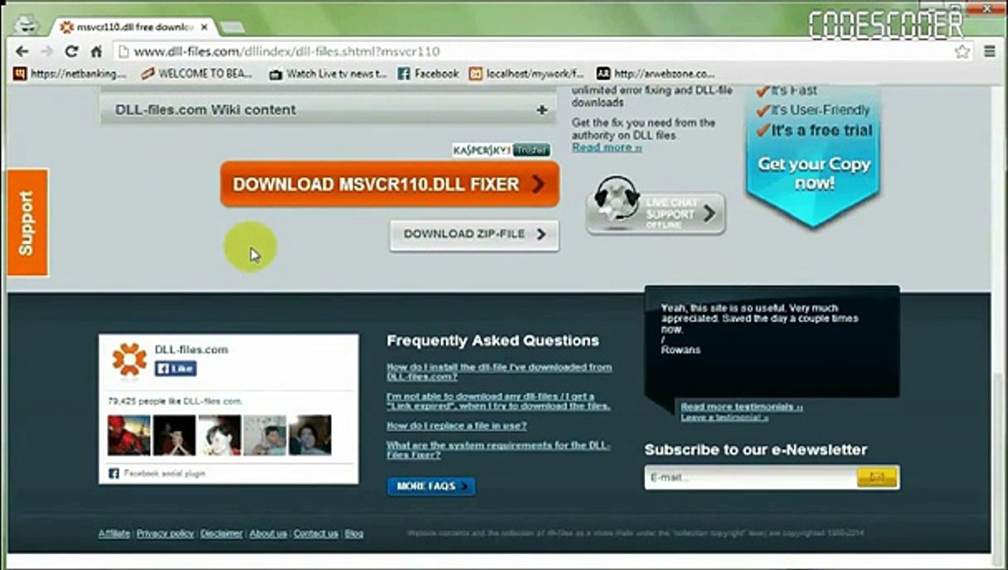The image size is (1008, 570).
Task: Follow Read more testimonials link
Action: pyautogui.click(x=742, y=407)
